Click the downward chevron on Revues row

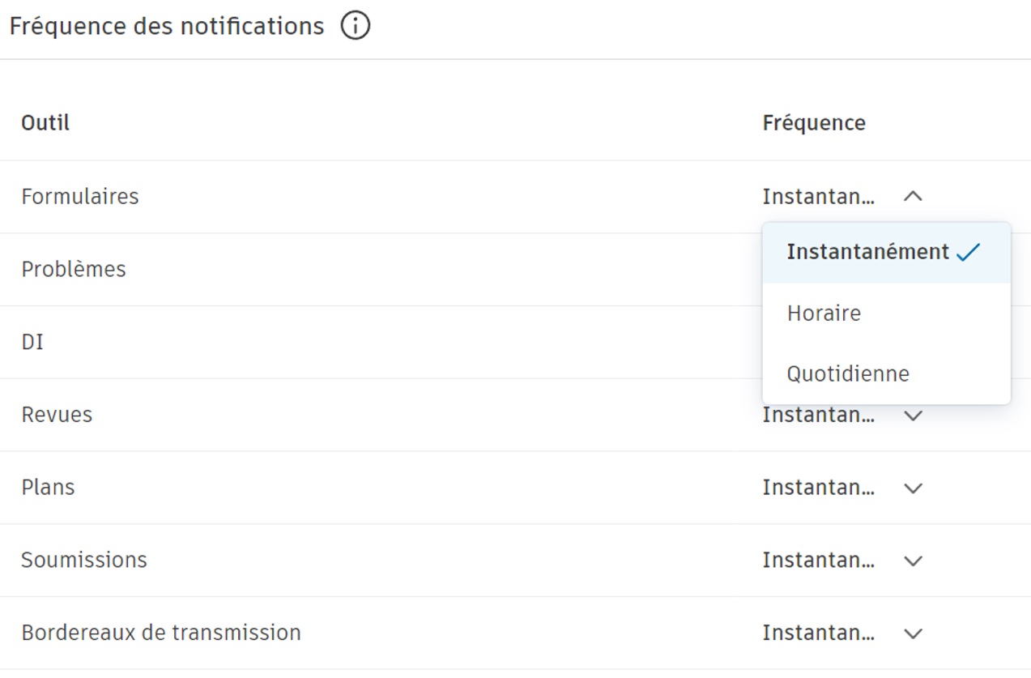pyautogui.click(x=913, y=416)
